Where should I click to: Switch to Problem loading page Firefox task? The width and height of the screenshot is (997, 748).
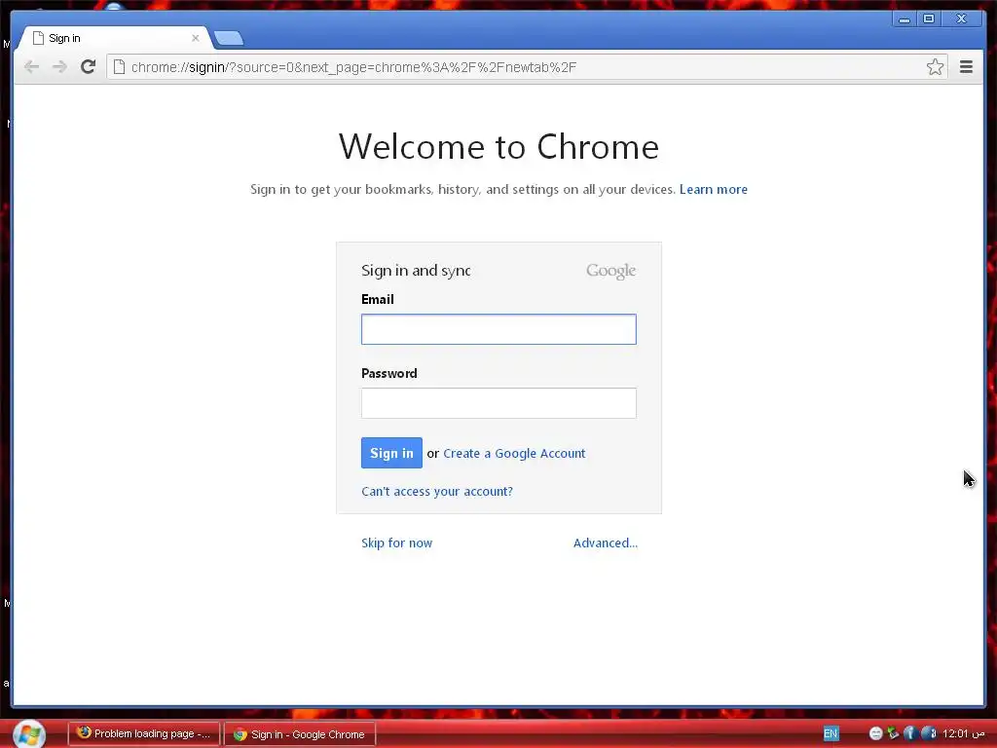click(144, 734)
